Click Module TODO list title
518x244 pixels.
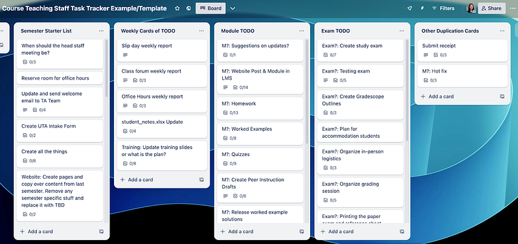pos(238,30)
